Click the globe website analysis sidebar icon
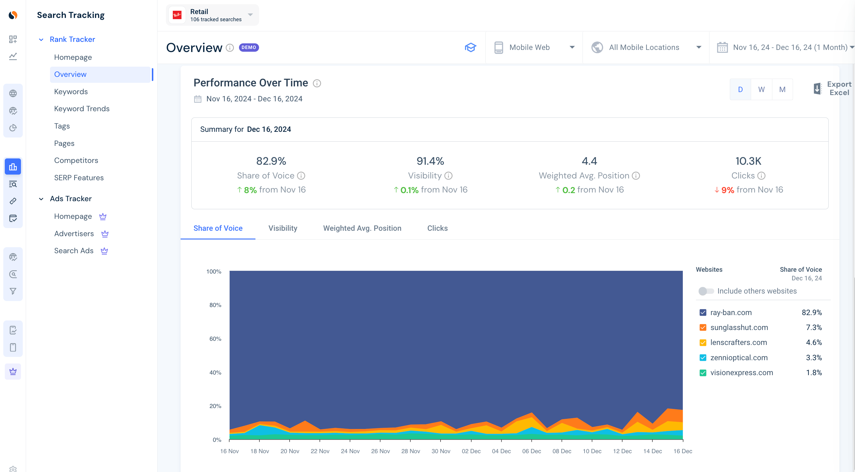 (x=13, y=93)
